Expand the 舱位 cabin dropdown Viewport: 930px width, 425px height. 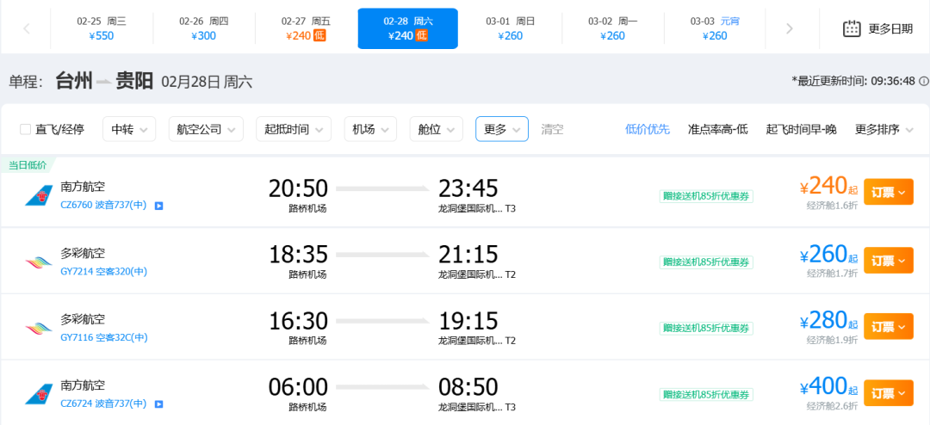click(x=436, y=129)
